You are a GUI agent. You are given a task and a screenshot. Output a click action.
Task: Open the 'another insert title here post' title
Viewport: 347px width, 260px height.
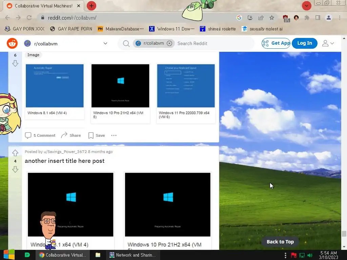[65, 161]
